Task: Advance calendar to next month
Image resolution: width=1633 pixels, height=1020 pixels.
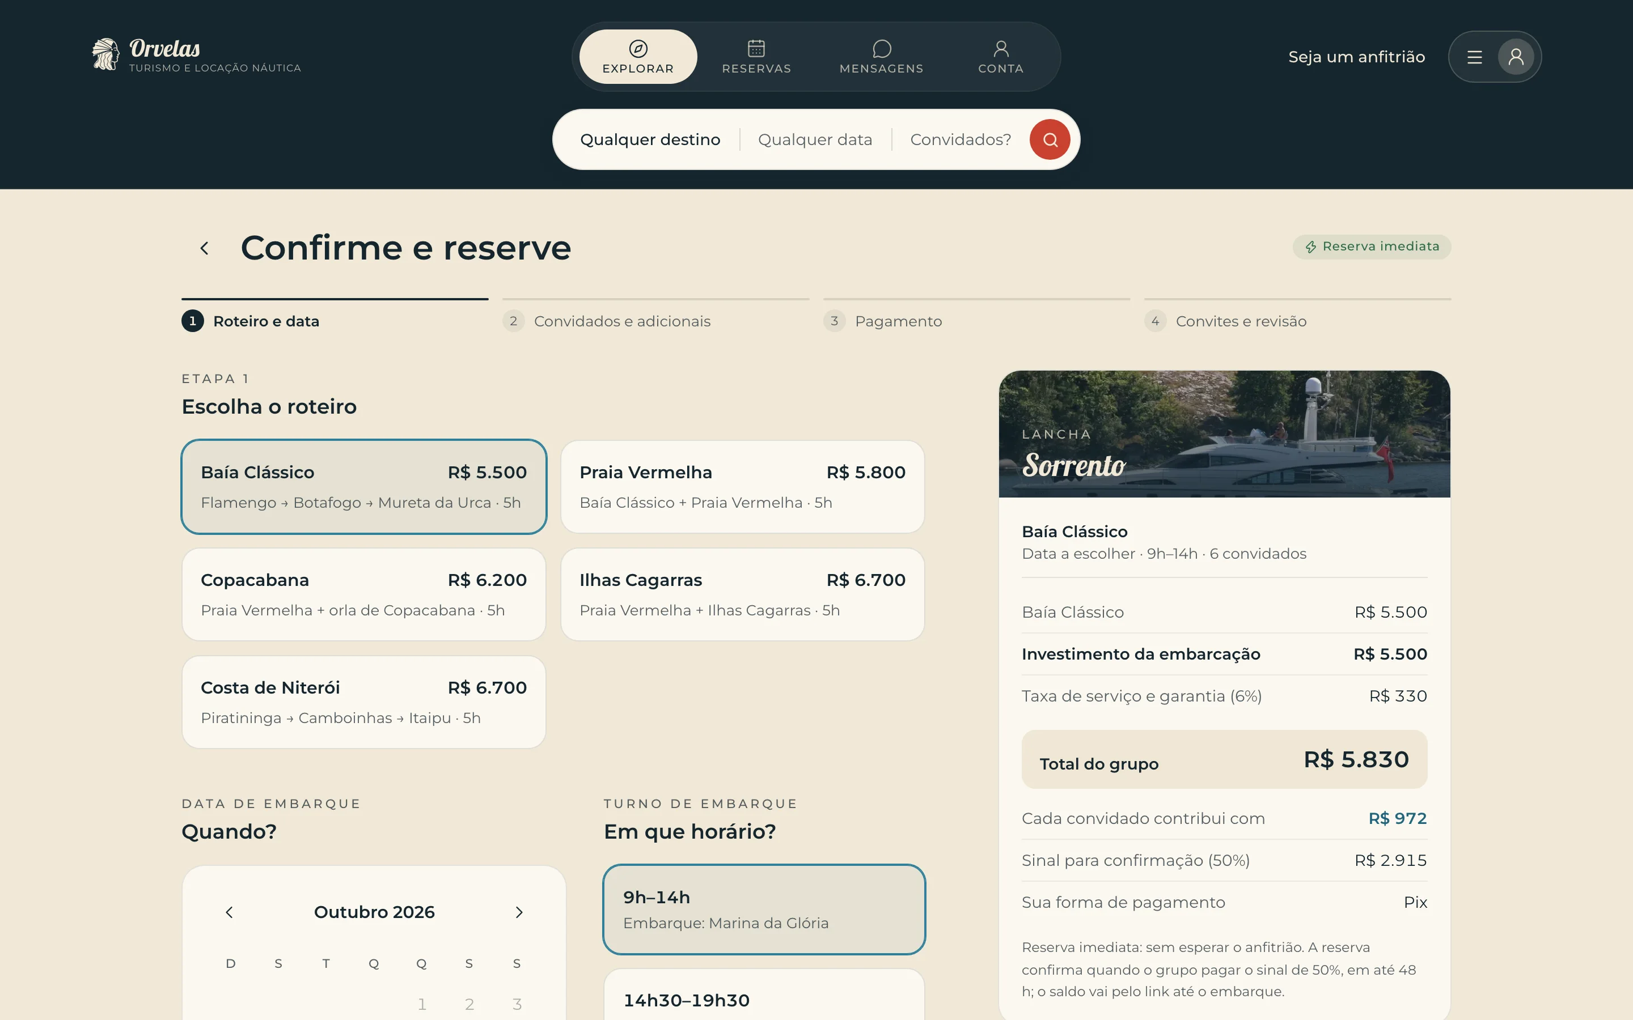Action: 519,912
